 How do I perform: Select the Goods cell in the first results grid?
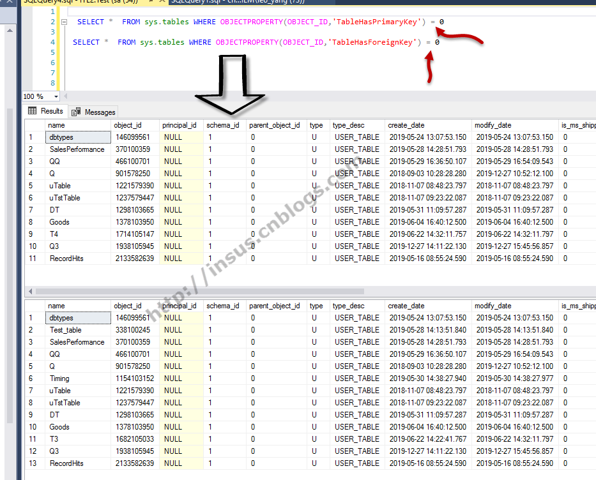(x=78, y=221)
